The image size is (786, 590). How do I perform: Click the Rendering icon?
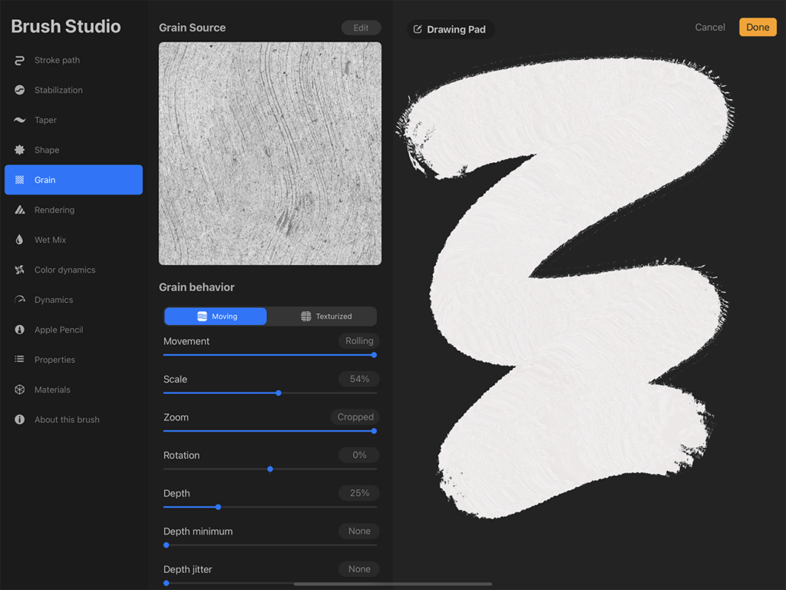(19, 210)
